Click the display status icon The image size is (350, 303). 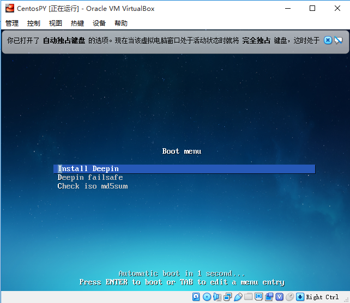pos(259,297)
